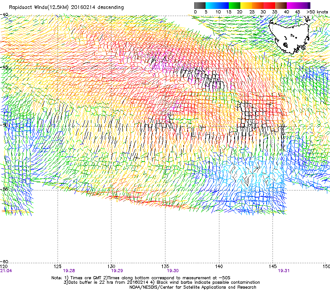Screen dimensions: 330x290
Task: Click the gray 0-5 knots legend swatch
Action: pos(200,5)
